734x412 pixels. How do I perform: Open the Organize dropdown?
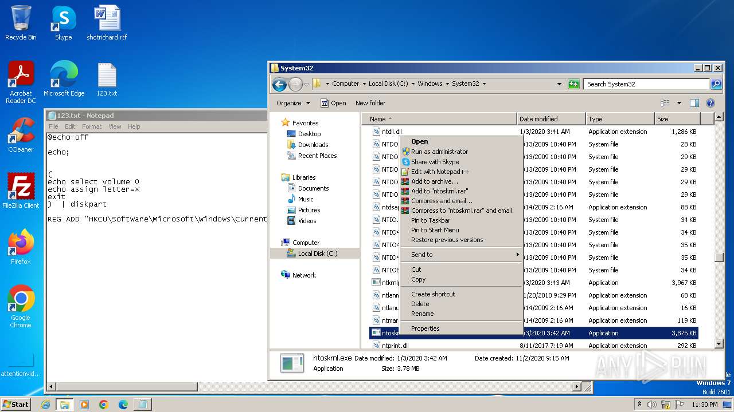click(293, 103)
